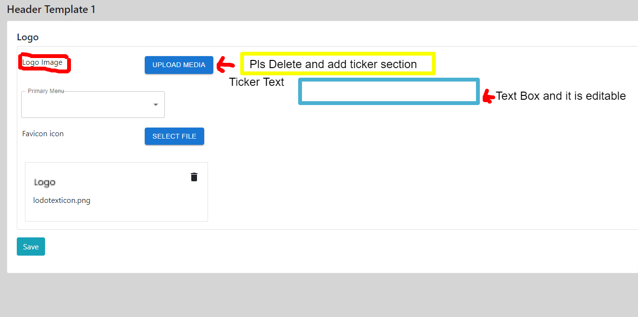Click the red arrow beside blue text box

click(x=488, y=97)
